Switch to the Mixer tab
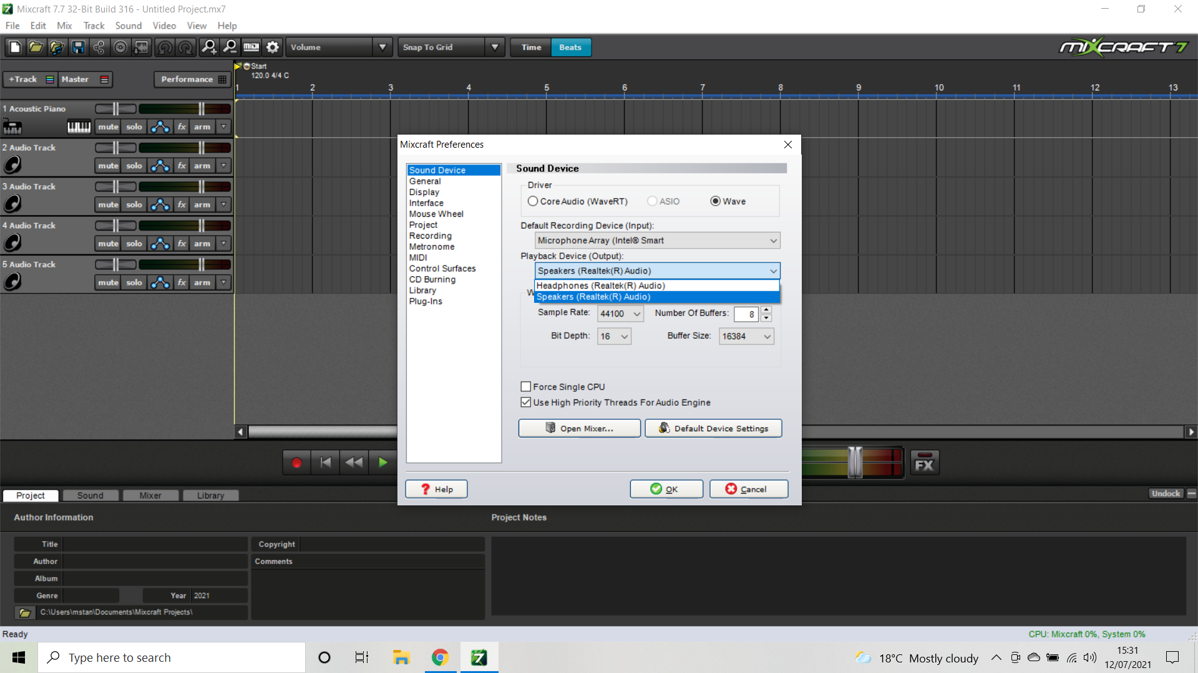This screenshot has height=673, width=1198. coord(150,495)
